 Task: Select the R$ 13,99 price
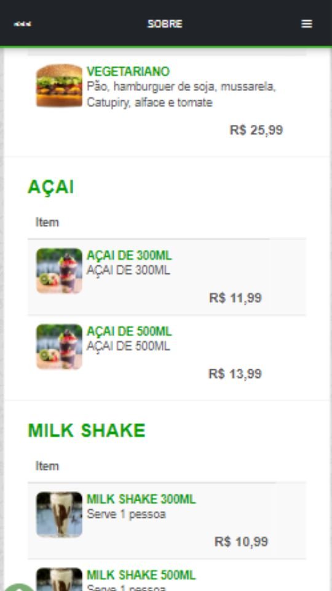point(235,374)
